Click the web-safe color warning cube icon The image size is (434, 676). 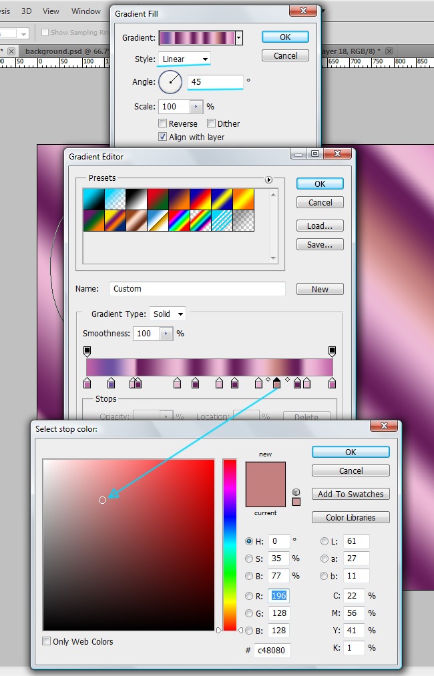coord(296,492)
